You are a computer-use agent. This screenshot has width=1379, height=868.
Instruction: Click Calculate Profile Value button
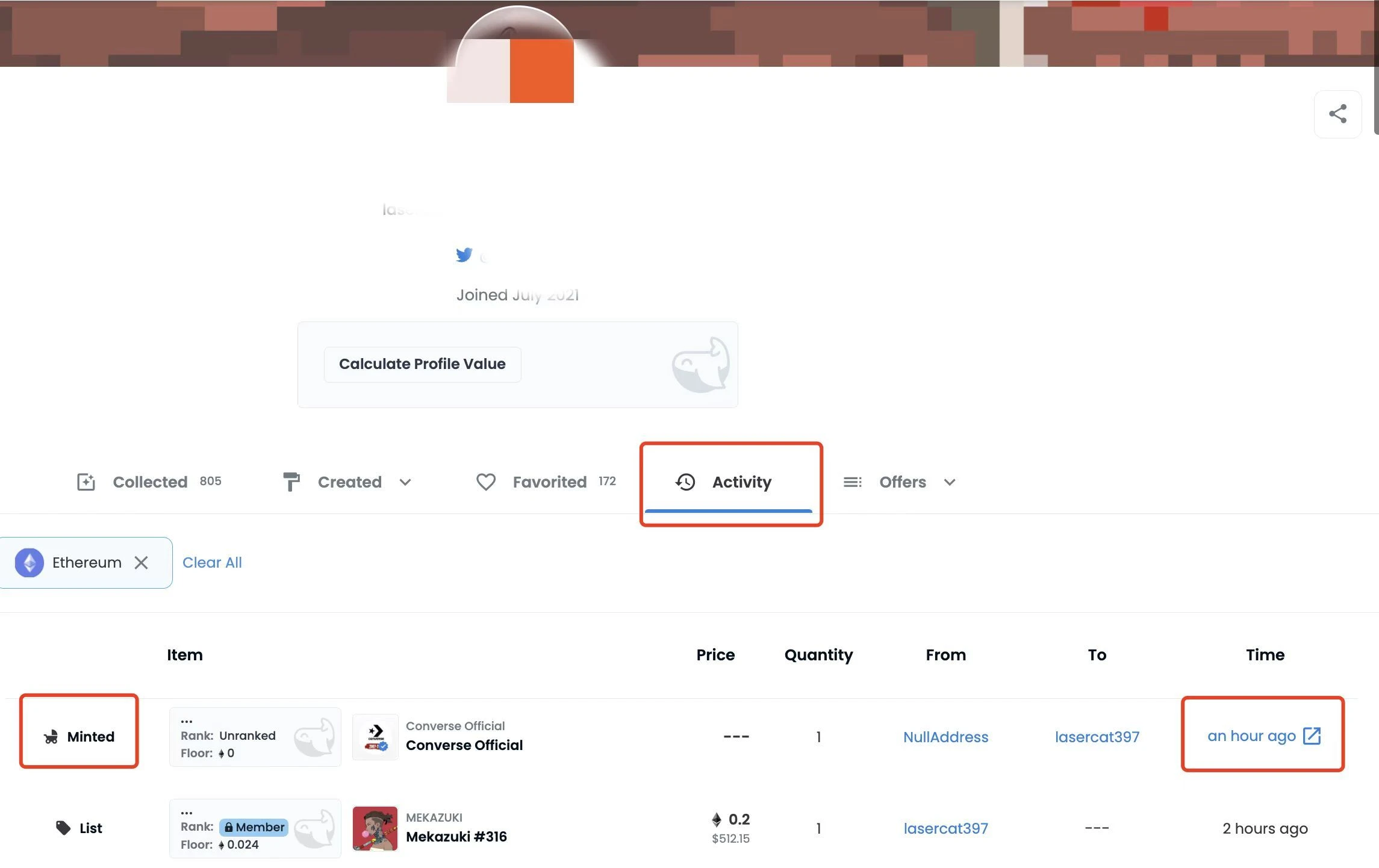[422, 363]
